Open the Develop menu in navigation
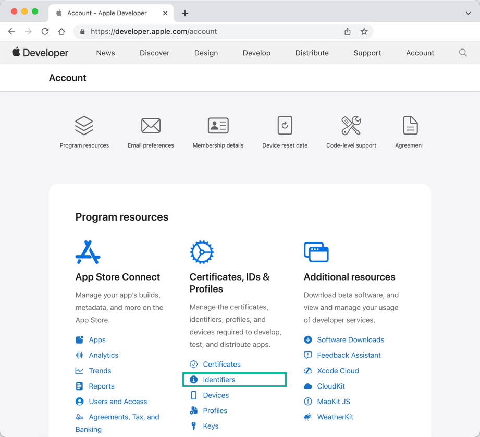This screenshot has height=437, width=480. [x=256, y=53]
